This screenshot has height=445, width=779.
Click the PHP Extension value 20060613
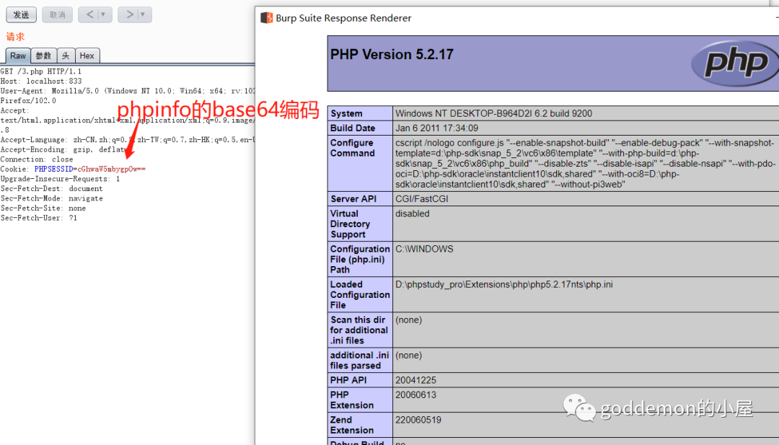[416, 395]
